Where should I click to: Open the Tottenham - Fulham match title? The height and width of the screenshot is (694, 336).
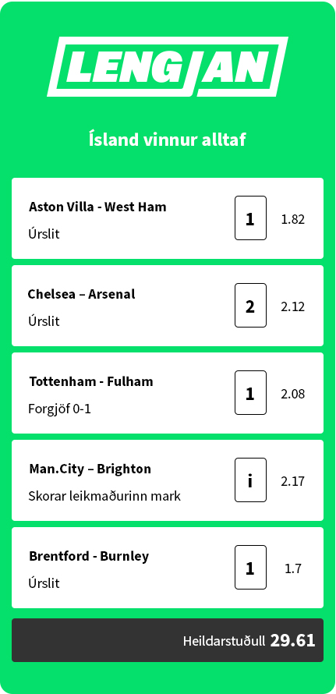(x=91, y=381)
